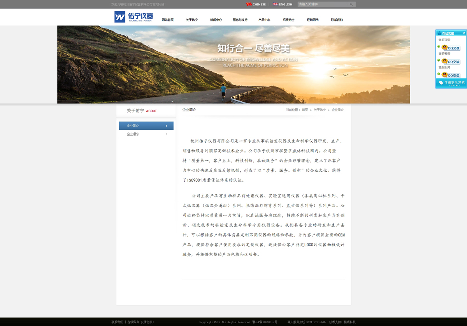
Task: Click detailed contact information chat icon
Action: (441, 83)
